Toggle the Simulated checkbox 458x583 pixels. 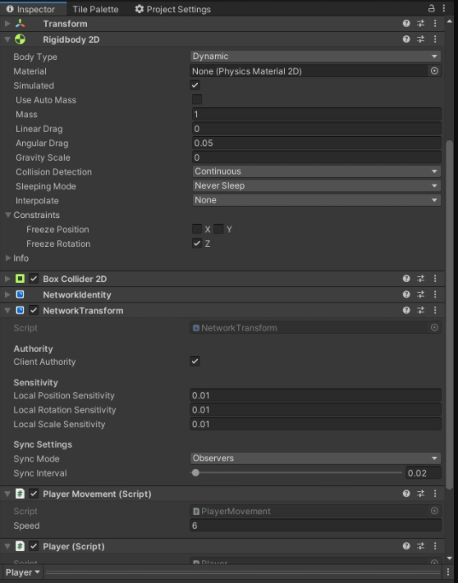pyautogui.click(x=195, y=85)
